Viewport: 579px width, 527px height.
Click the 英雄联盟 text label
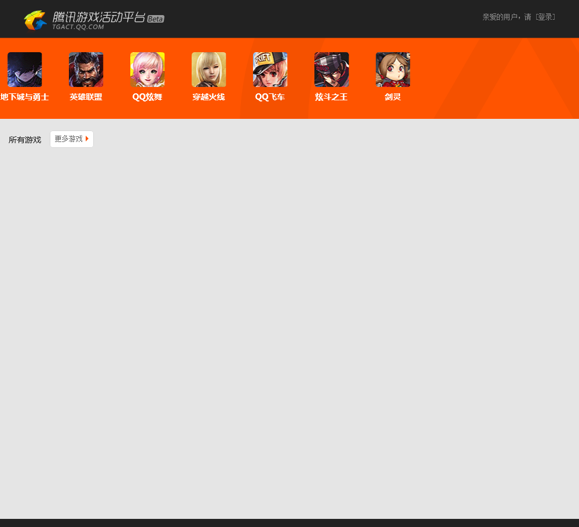pyautogui.click(x=86, y=97)
